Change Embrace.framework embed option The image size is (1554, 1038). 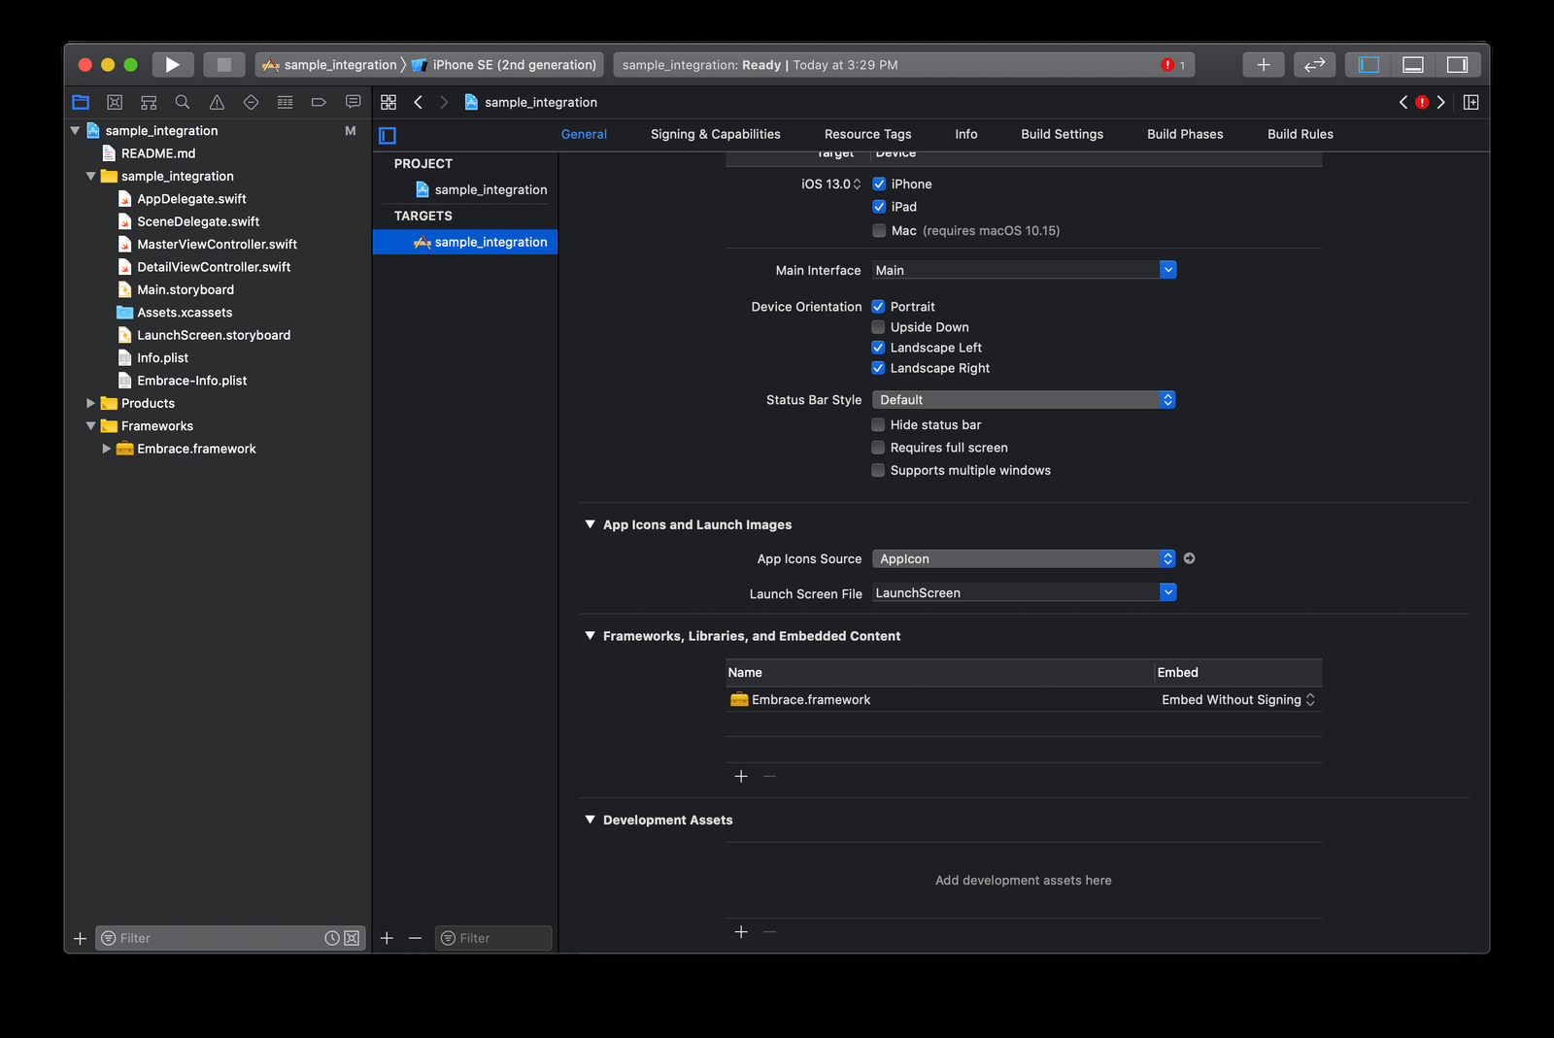tap(1238, 700)
